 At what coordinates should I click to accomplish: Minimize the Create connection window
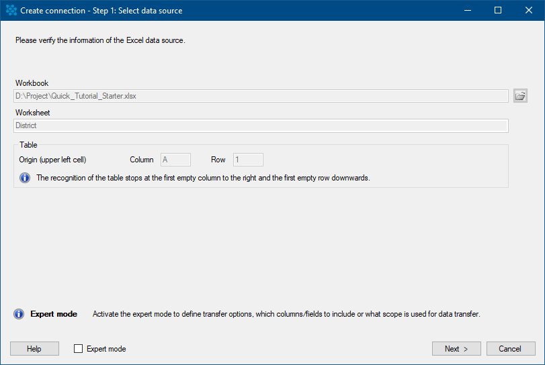[x=468, y=10]
